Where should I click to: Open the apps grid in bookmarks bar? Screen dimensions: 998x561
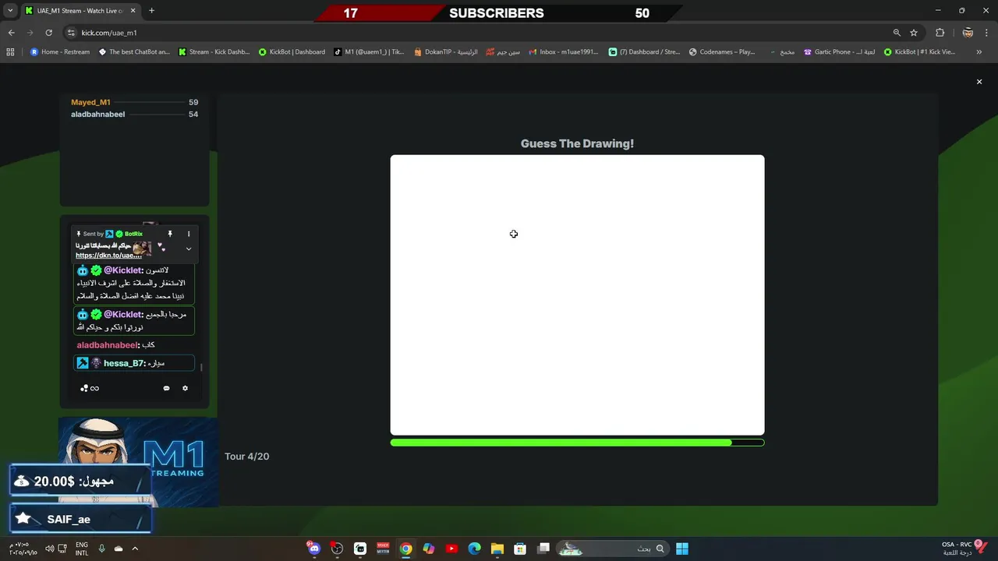tap(10, 52)
